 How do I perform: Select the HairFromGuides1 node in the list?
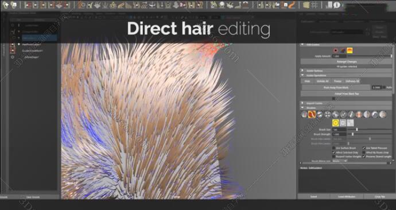(x=32, y=44)
